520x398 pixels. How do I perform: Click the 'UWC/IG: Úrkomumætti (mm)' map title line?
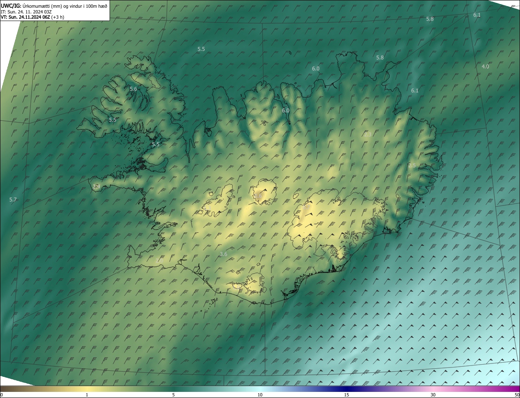tap(54, 6)
